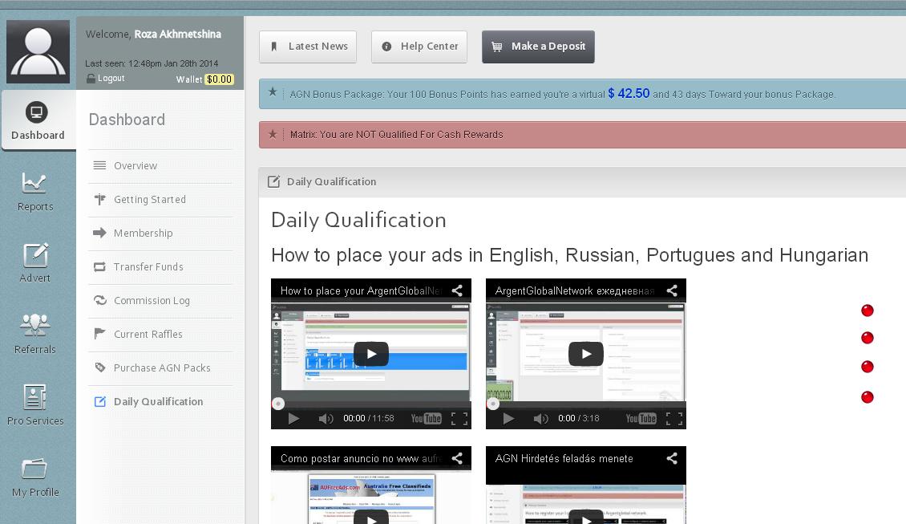Click the progress scrubber of the 3:18 video
906x524 pixels.
click(x=493, y=404)
